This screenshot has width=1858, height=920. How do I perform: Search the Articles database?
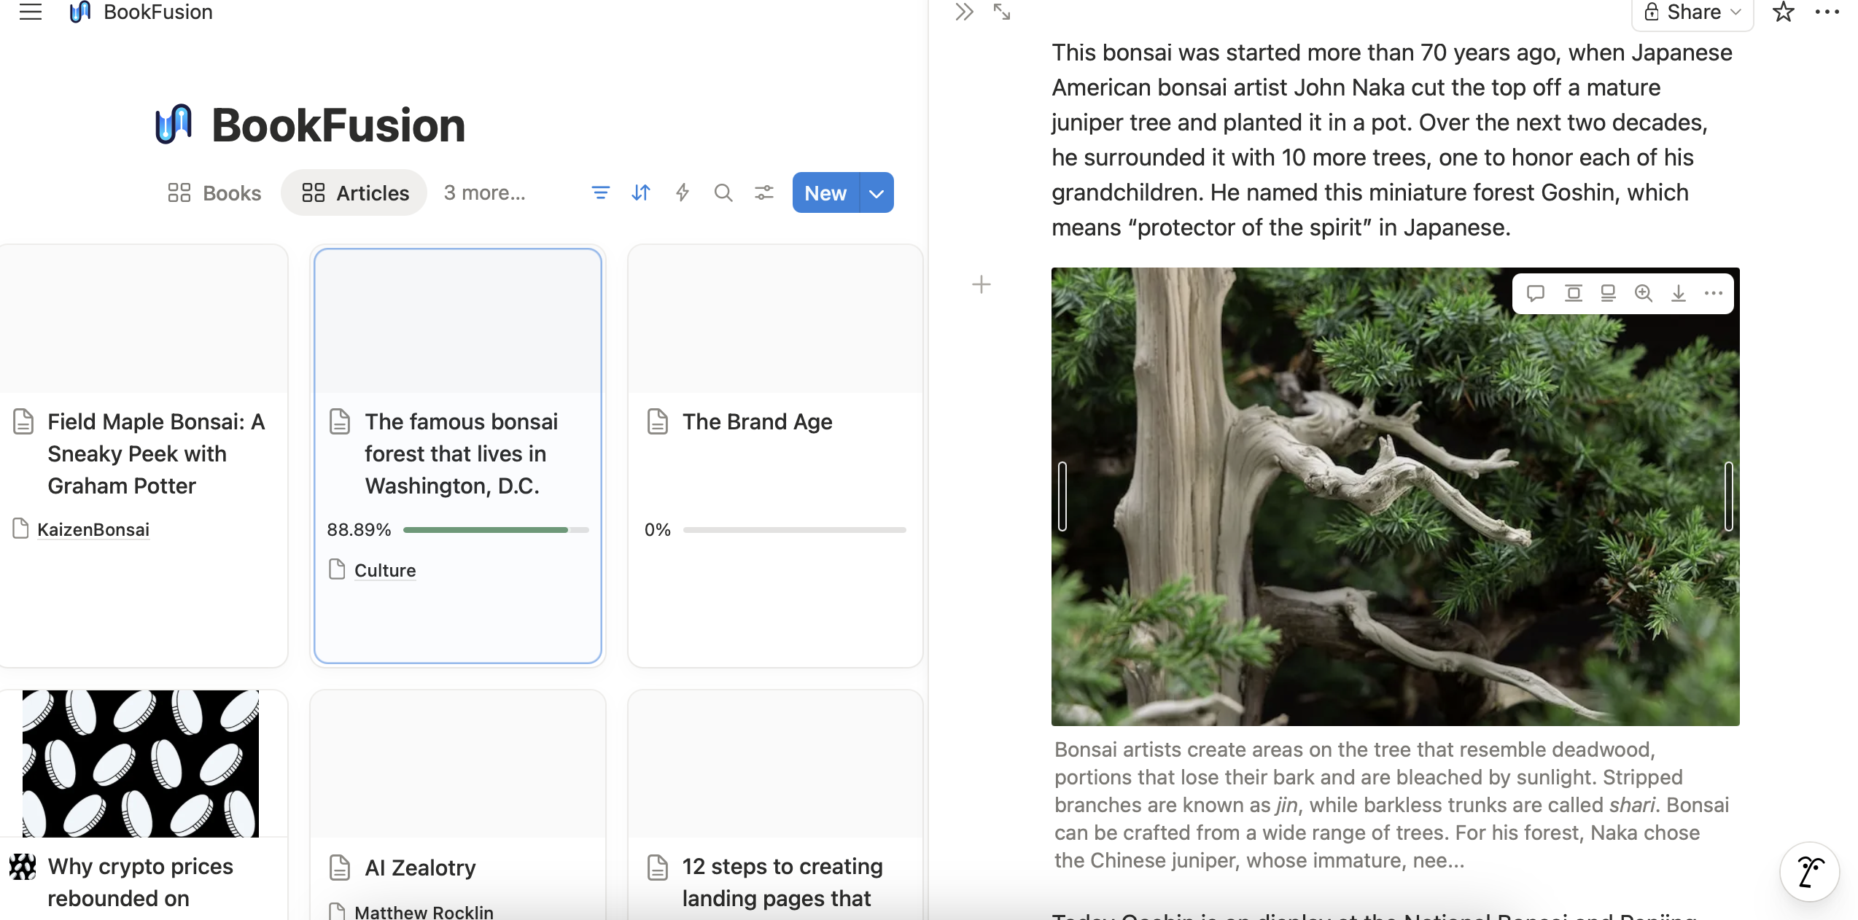[x=723, y=192]
